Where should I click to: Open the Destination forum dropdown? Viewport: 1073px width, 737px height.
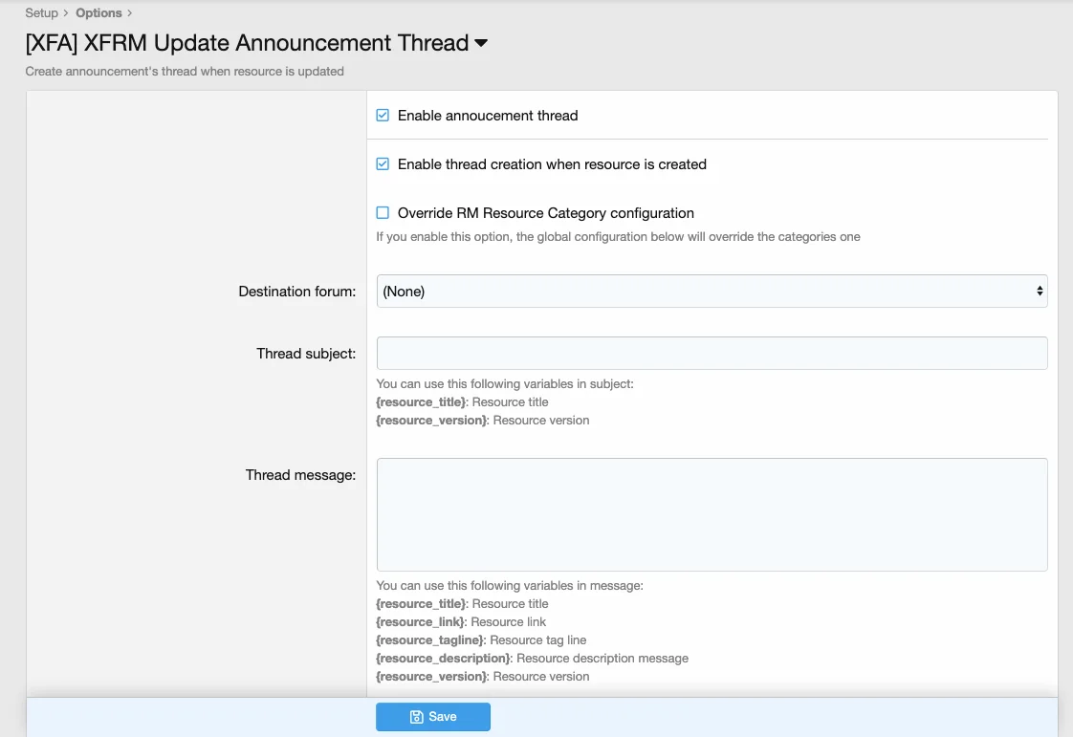click(x=712, y=292)
